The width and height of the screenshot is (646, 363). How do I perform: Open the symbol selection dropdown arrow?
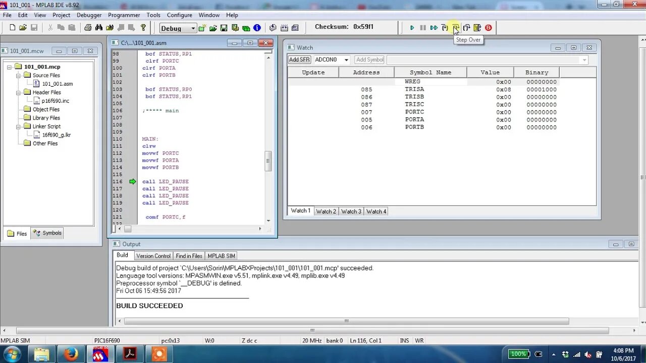(x=584, y=60)
